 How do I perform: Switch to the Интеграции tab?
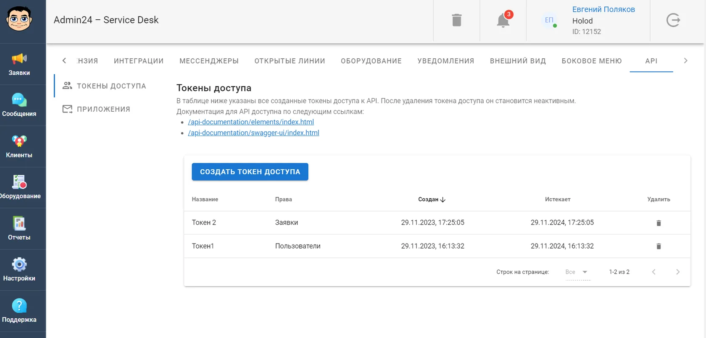[139, 61]
